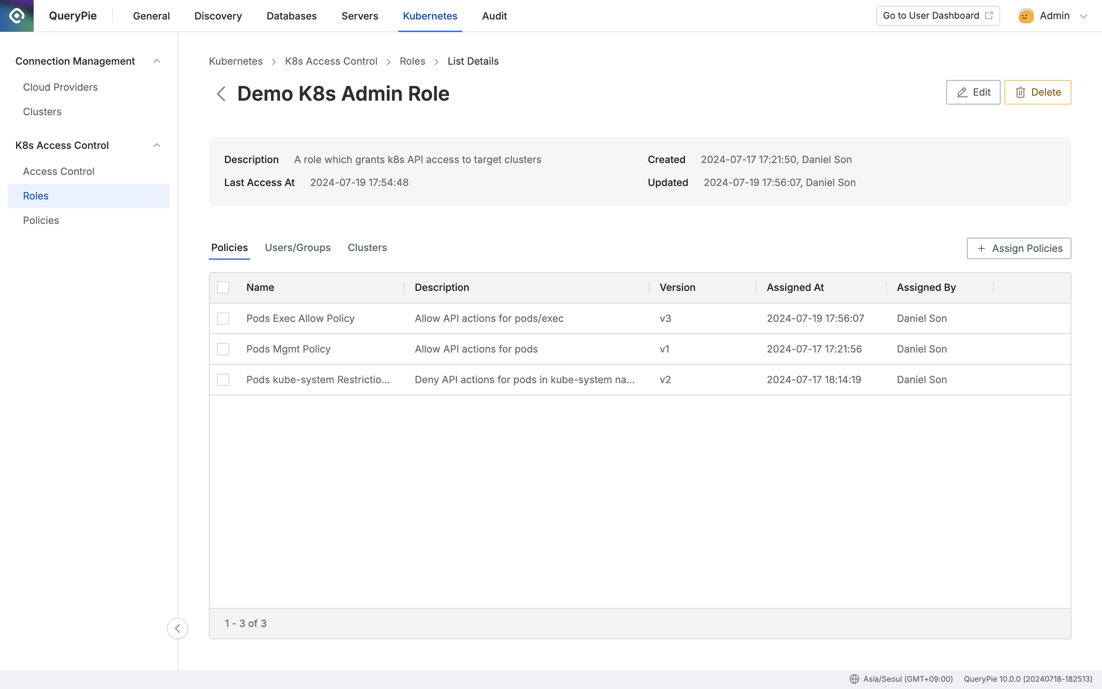Viewport: 1102px width, 689px height.
Task: Check the Pods Exec Allow Policy checkbox
Action: pyautogui.click(x=223, y=318)
